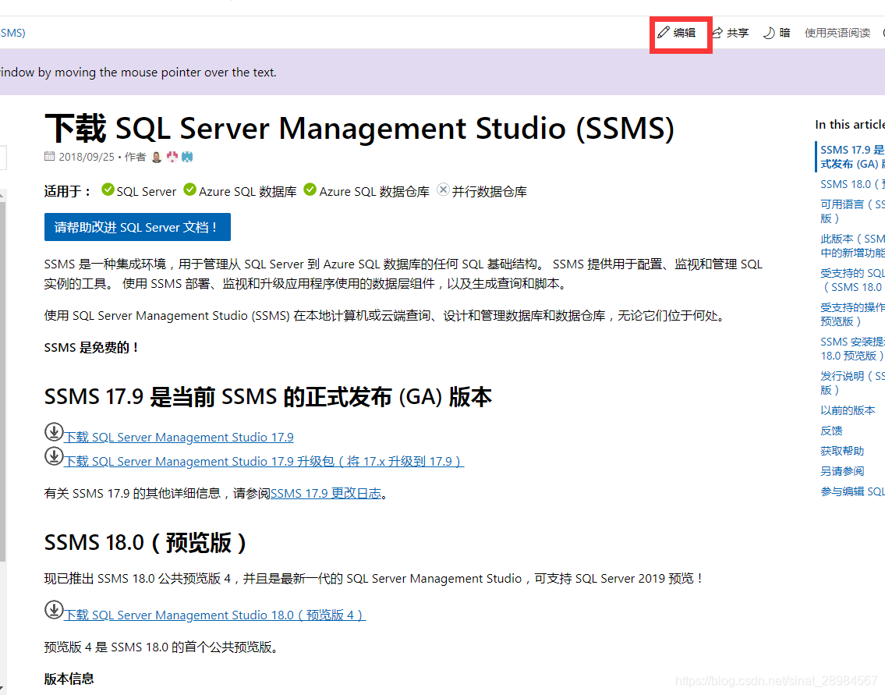Go to 获取帮助 in the sidebar
The height and width of the screenshot is (695, 885).
[x=842, y=451]
